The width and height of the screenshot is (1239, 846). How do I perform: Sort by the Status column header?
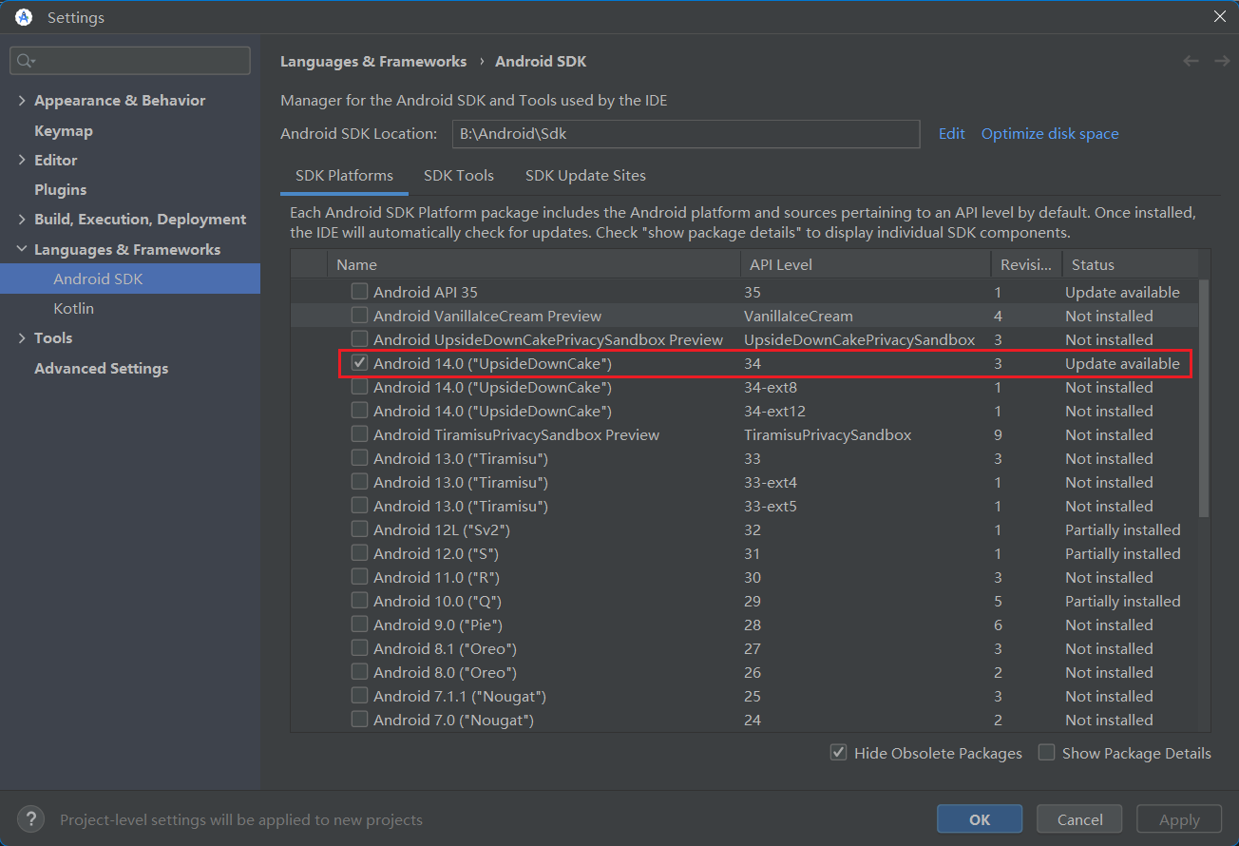click(1130, 264)
